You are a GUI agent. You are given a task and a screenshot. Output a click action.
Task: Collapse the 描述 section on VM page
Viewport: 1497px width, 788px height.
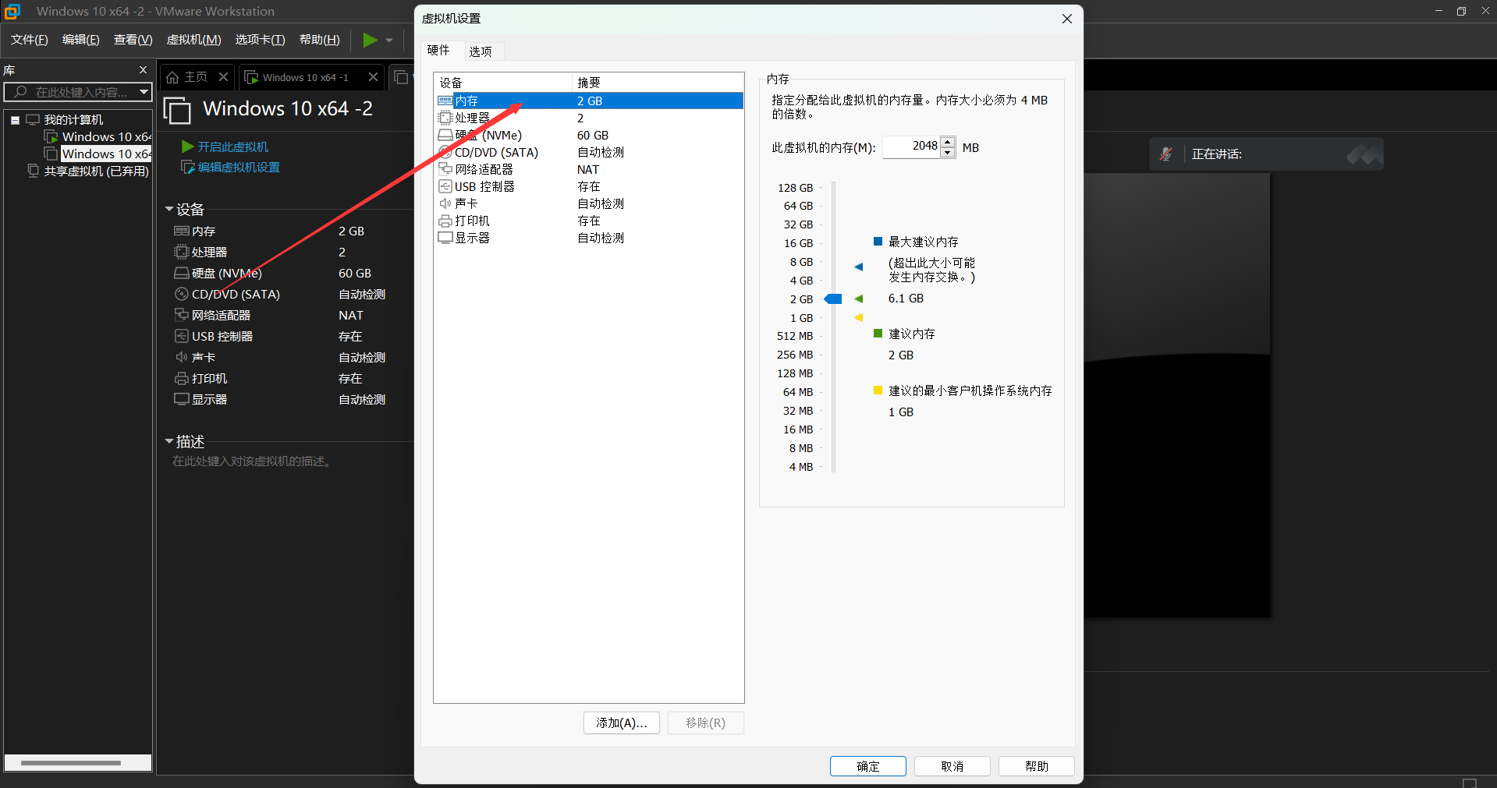(169, 441)
